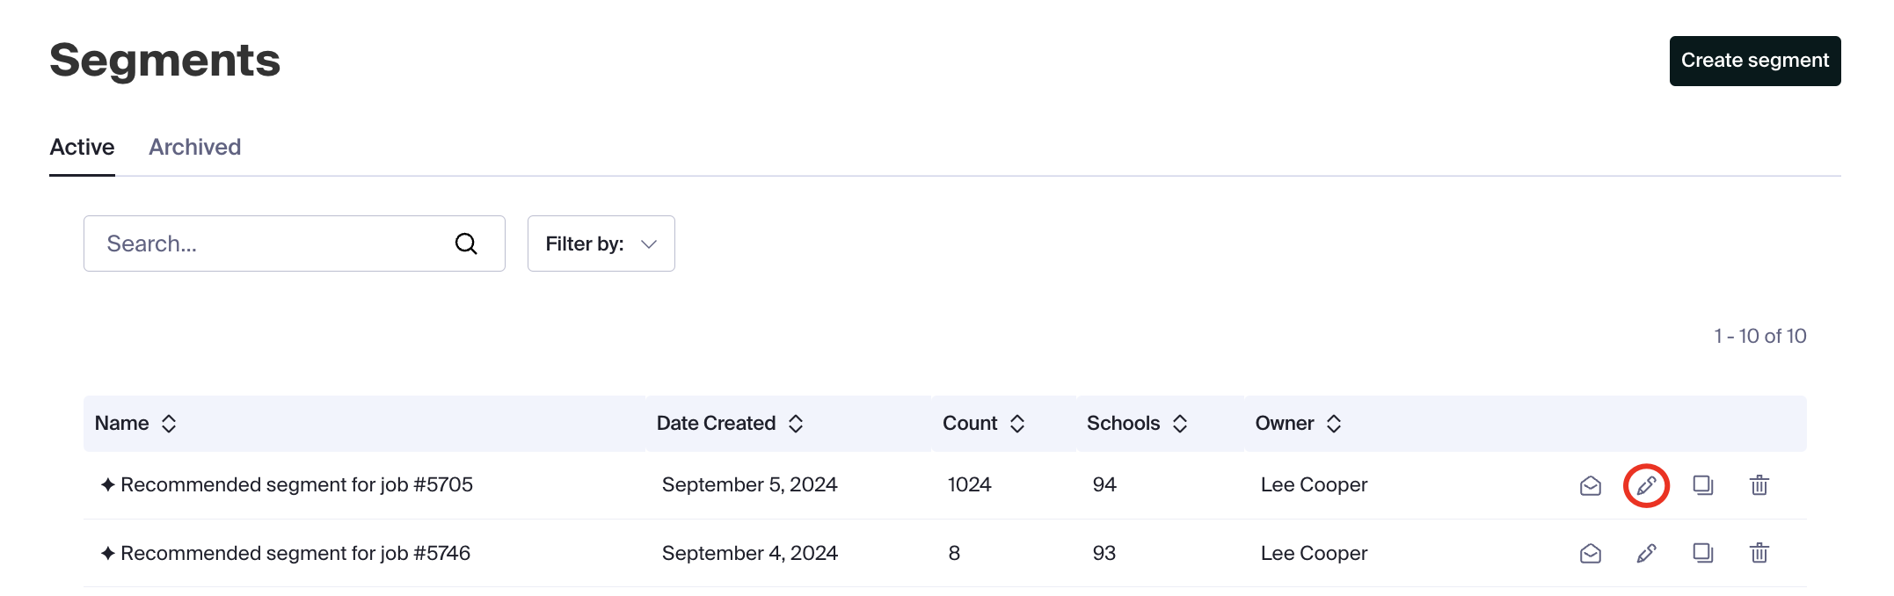
Task: Sort the table by Name
Action: coord(169,424)
